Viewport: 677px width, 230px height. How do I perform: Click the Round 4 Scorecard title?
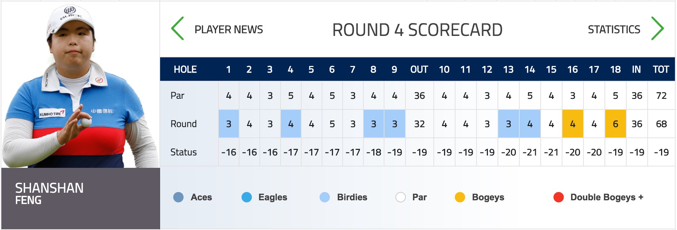pos(417,30)
